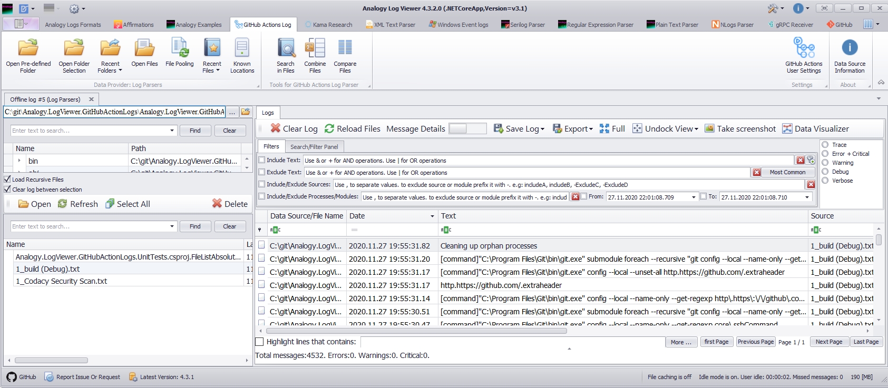Image resolution: width=888 pixels, height=388 pixels.
Task: Click Clear Log in toolbar
Action: click(x=294, y=128)
